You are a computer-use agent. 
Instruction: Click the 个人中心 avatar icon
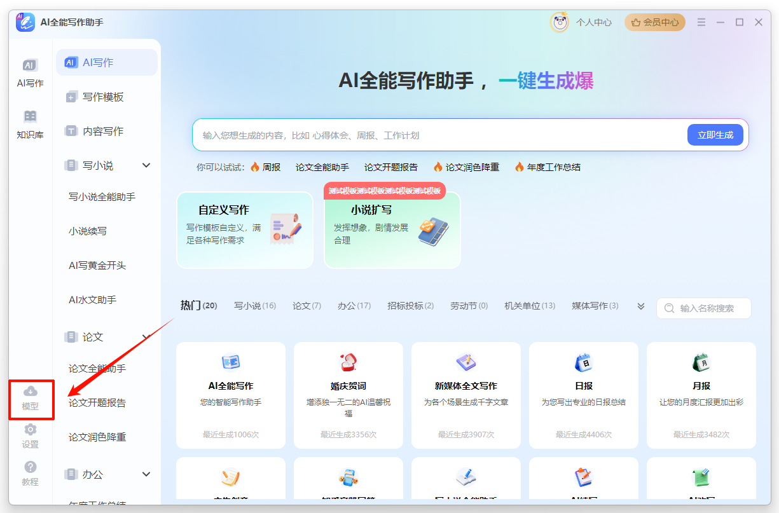tap(558, 22)
